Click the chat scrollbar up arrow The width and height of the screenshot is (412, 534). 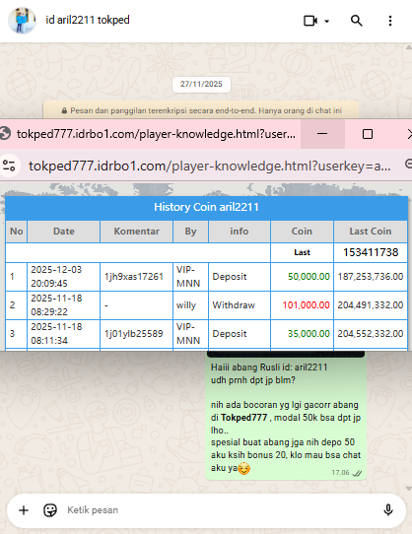point(408,47)
